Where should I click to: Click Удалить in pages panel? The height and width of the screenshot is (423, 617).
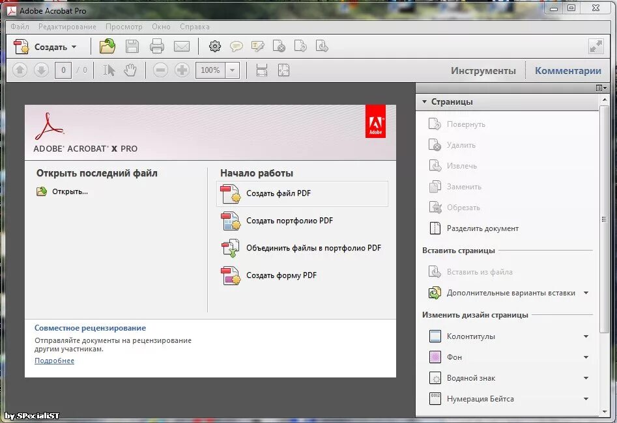point(452,145)
